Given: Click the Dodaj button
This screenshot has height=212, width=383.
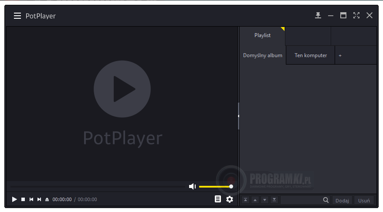Looking at the screenshot, I should pyautogui.click(x=342, y=201).
